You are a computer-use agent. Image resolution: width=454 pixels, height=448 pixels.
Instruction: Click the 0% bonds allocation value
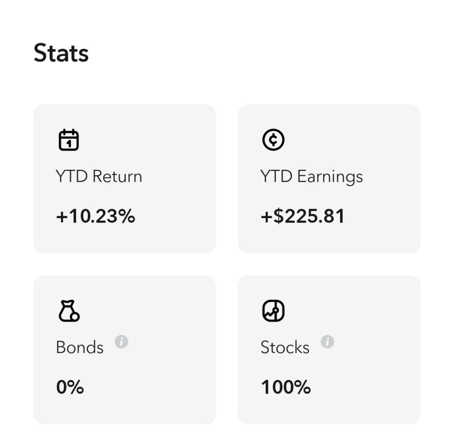pyautogui.click(x=70, y=387)
